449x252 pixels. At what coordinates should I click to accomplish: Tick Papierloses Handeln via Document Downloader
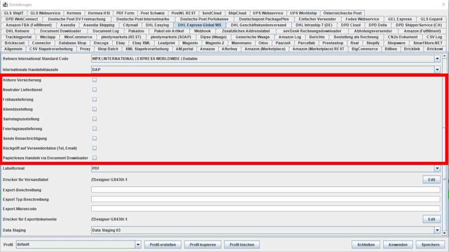pos(95,157)
